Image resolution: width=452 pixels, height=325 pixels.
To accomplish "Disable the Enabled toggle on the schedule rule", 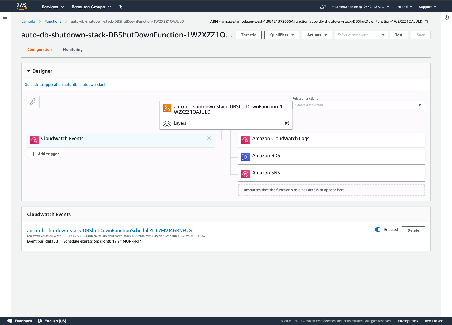I will 378,230.
